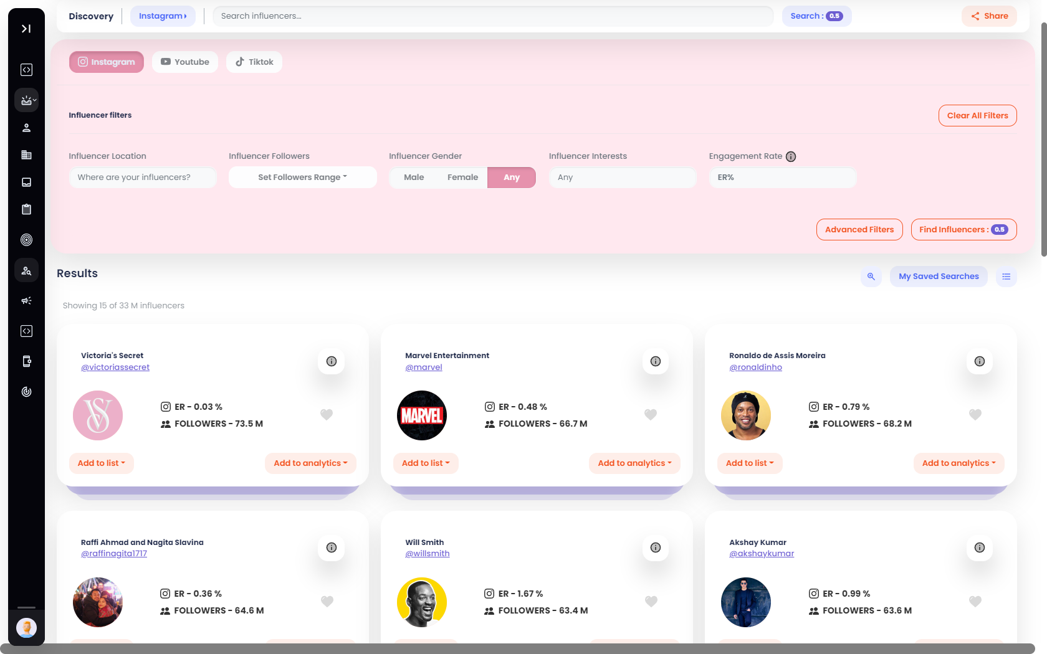Screen dimensions: 1047x654
Task: Expand the highlighted crown sidebar menu
Action: (26, 100)
